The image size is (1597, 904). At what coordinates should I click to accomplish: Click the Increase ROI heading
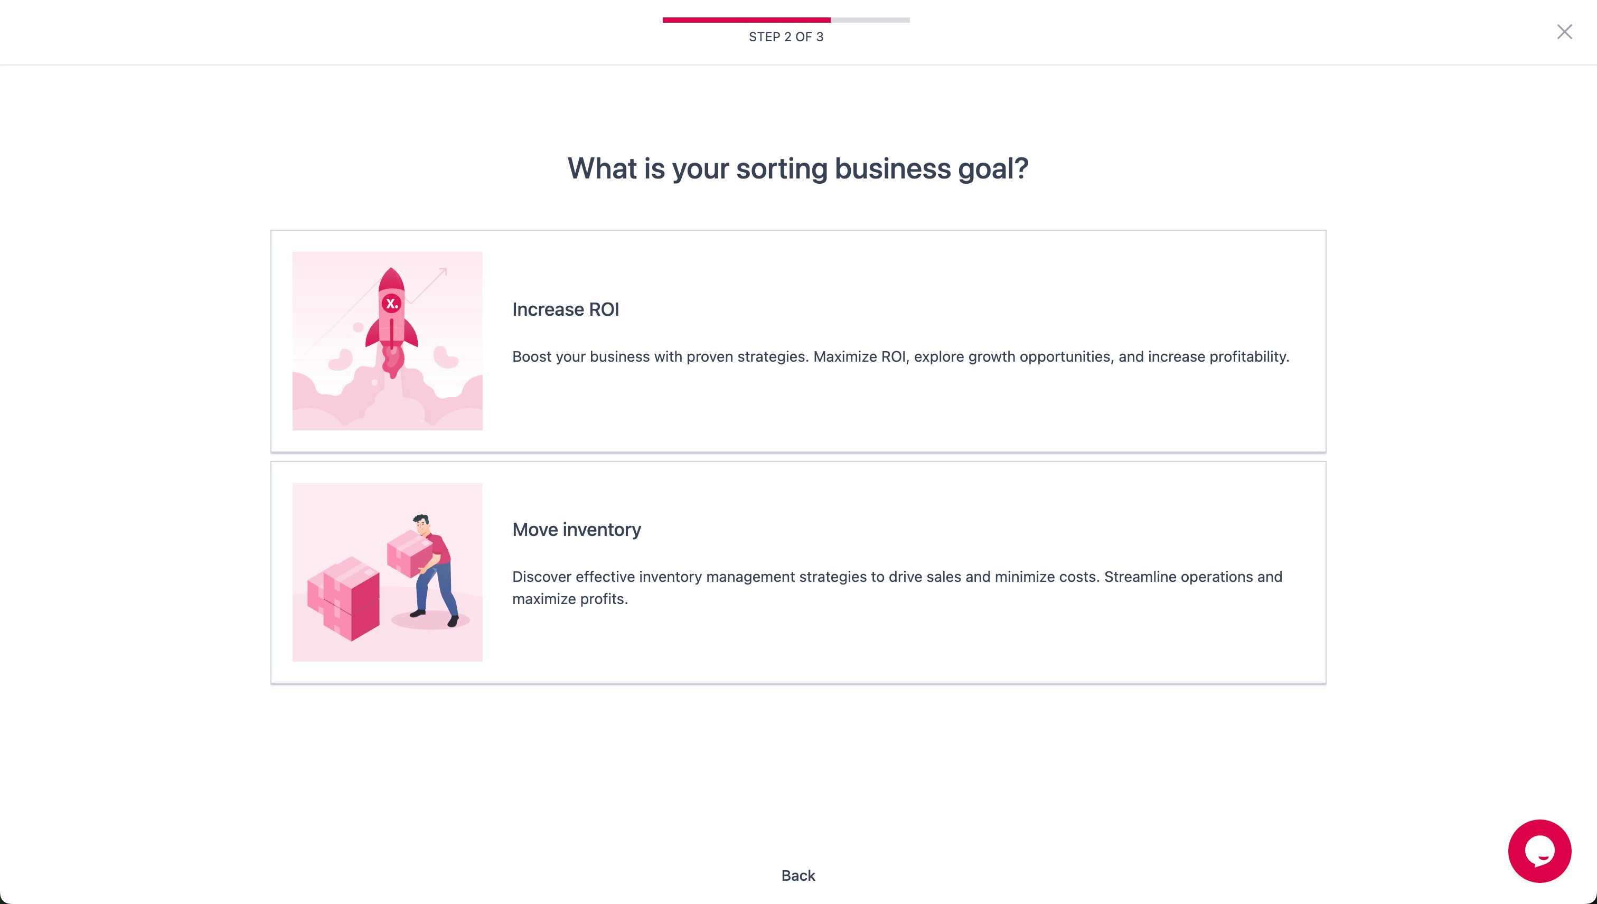[x=565, y=309]
